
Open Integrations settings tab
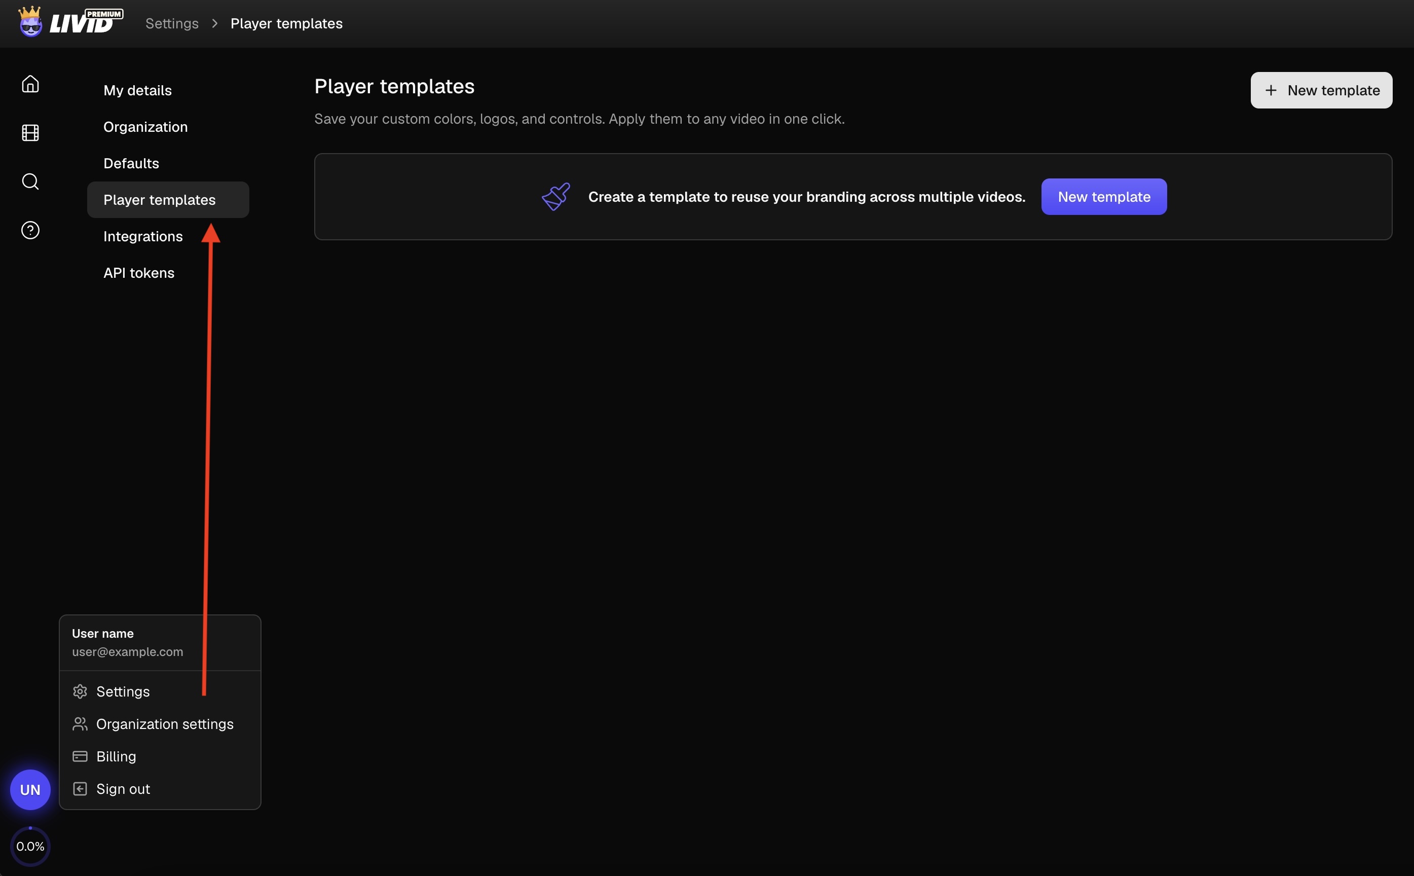[x=168, y=236]
